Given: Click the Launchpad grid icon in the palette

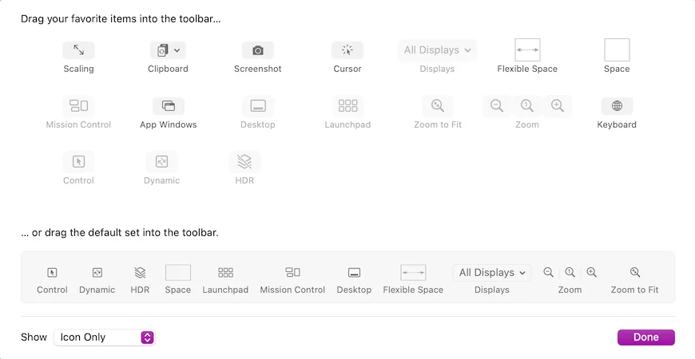Looking at the screenshot, I should click(x=347, y=106).
